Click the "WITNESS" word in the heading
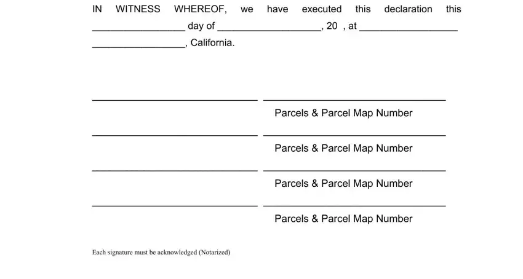The image size is (523, 279). 138,9
